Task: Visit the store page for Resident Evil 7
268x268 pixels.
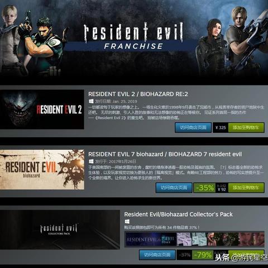Action: [x=174, y=188]
